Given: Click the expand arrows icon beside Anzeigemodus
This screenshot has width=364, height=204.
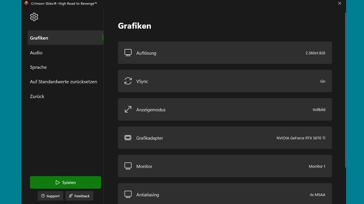Looking at the screenshot, I should 128,110.
